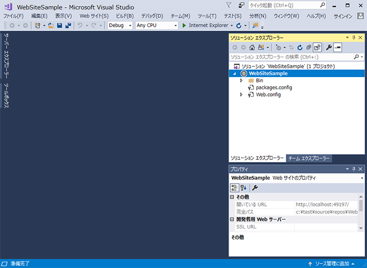This screenshot has width=367, height=268.
Task: Pin the Solution Explorer panel
Action: 354,38
